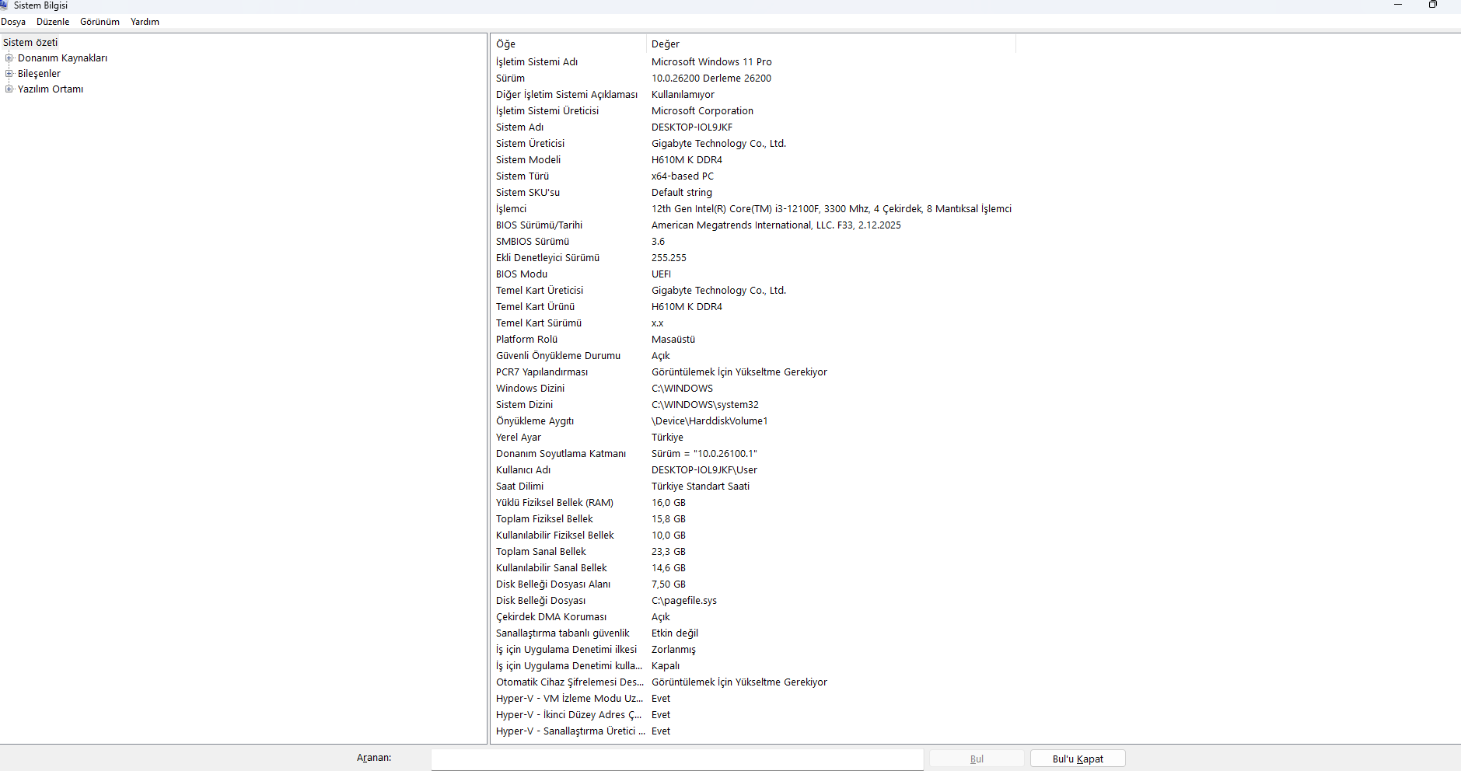
Task: Select Sistem özeti in the tree
Action: tap(30, 43)
